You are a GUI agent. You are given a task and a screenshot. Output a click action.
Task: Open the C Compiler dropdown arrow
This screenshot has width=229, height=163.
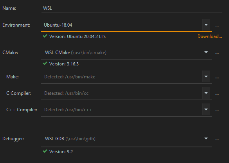206,93
